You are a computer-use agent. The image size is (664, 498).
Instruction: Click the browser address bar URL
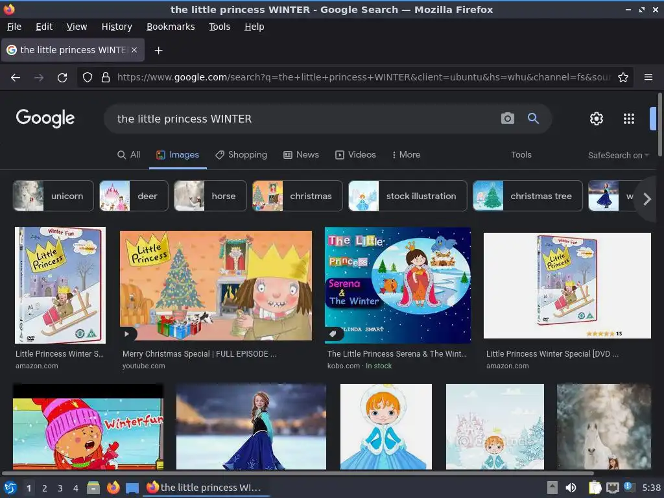(x=363, y=78)
